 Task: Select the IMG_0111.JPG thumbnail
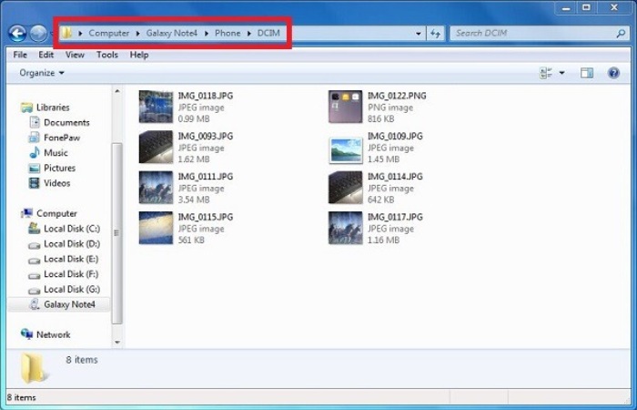click(156, 187)
